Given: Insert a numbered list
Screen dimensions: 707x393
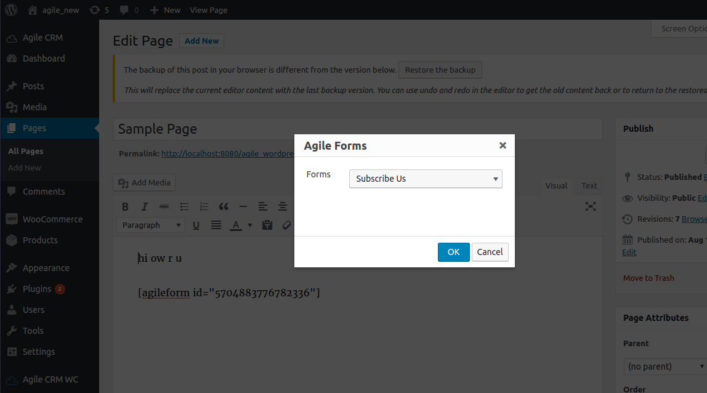Looking at the screenshot, I should click(204, 206).
